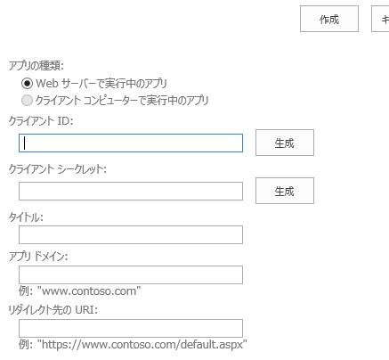
Task: Click the リダイレクト先の URI label text
Action: (53, 310)
